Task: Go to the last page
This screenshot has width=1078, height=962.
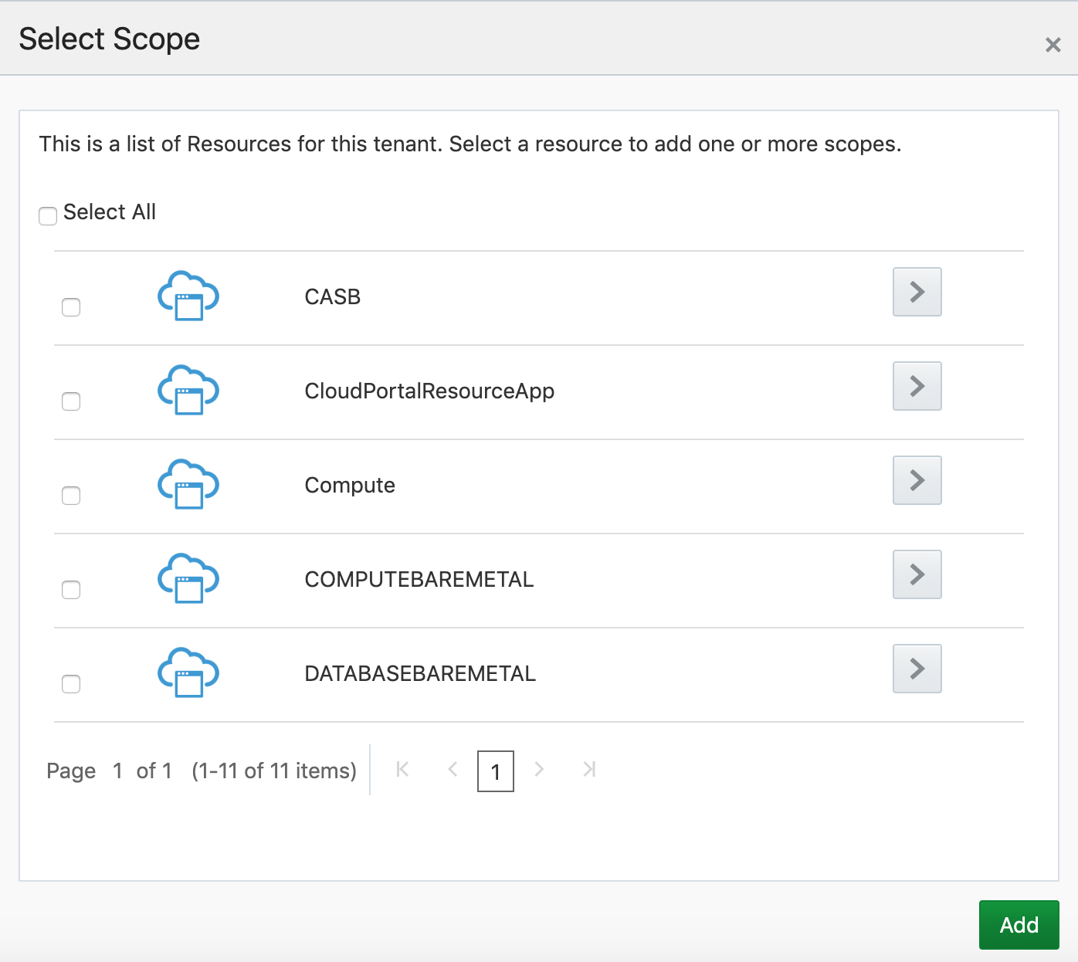Action: pos(589,769)
